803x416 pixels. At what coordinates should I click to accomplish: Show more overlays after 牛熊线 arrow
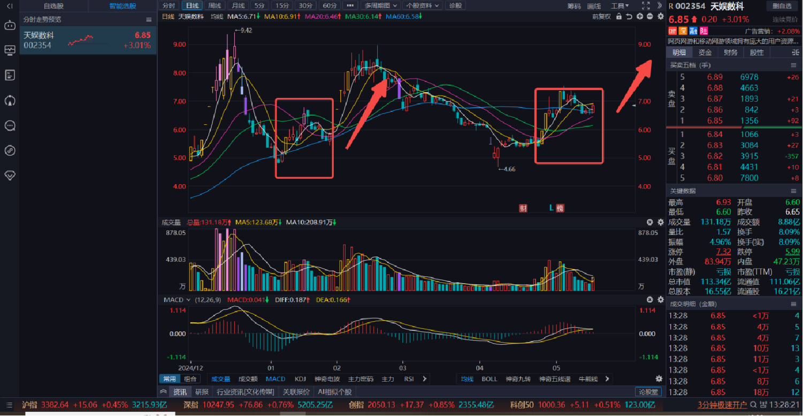point(607,379)
